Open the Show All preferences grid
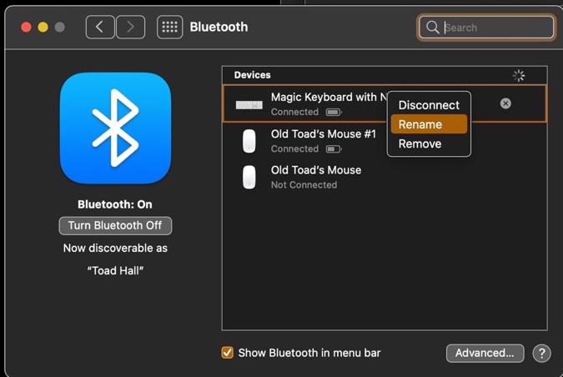The width and height of the screenshot is (563, 377). click(169, 27)
